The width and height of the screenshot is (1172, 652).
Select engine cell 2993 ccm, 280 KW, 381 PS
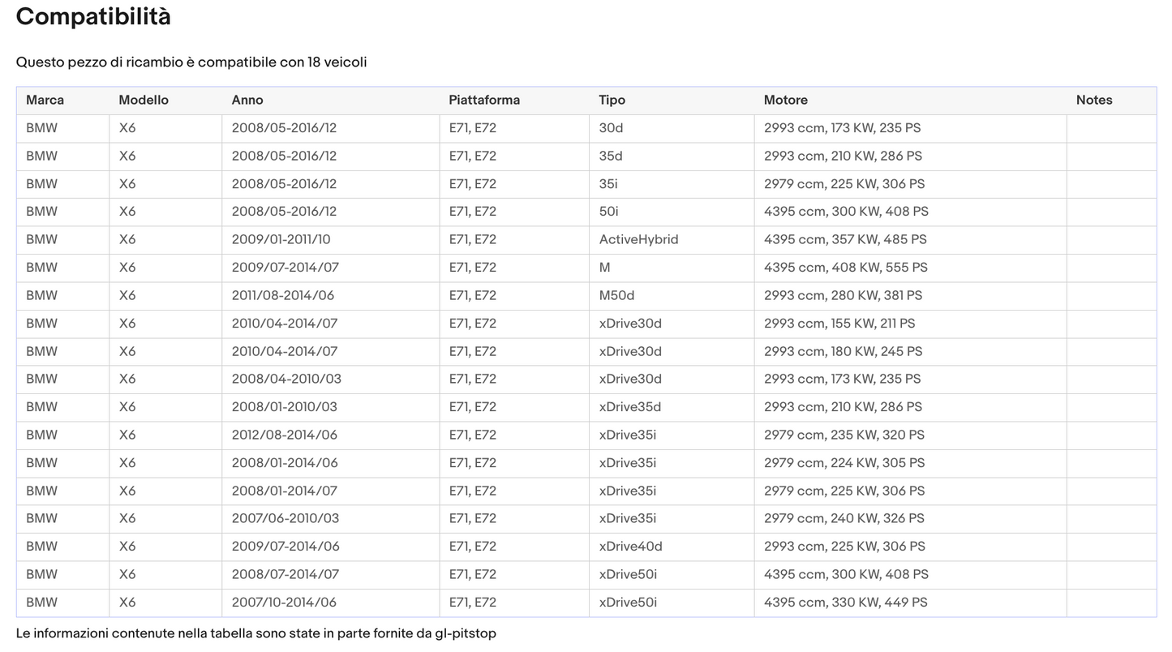click(844, 296)
